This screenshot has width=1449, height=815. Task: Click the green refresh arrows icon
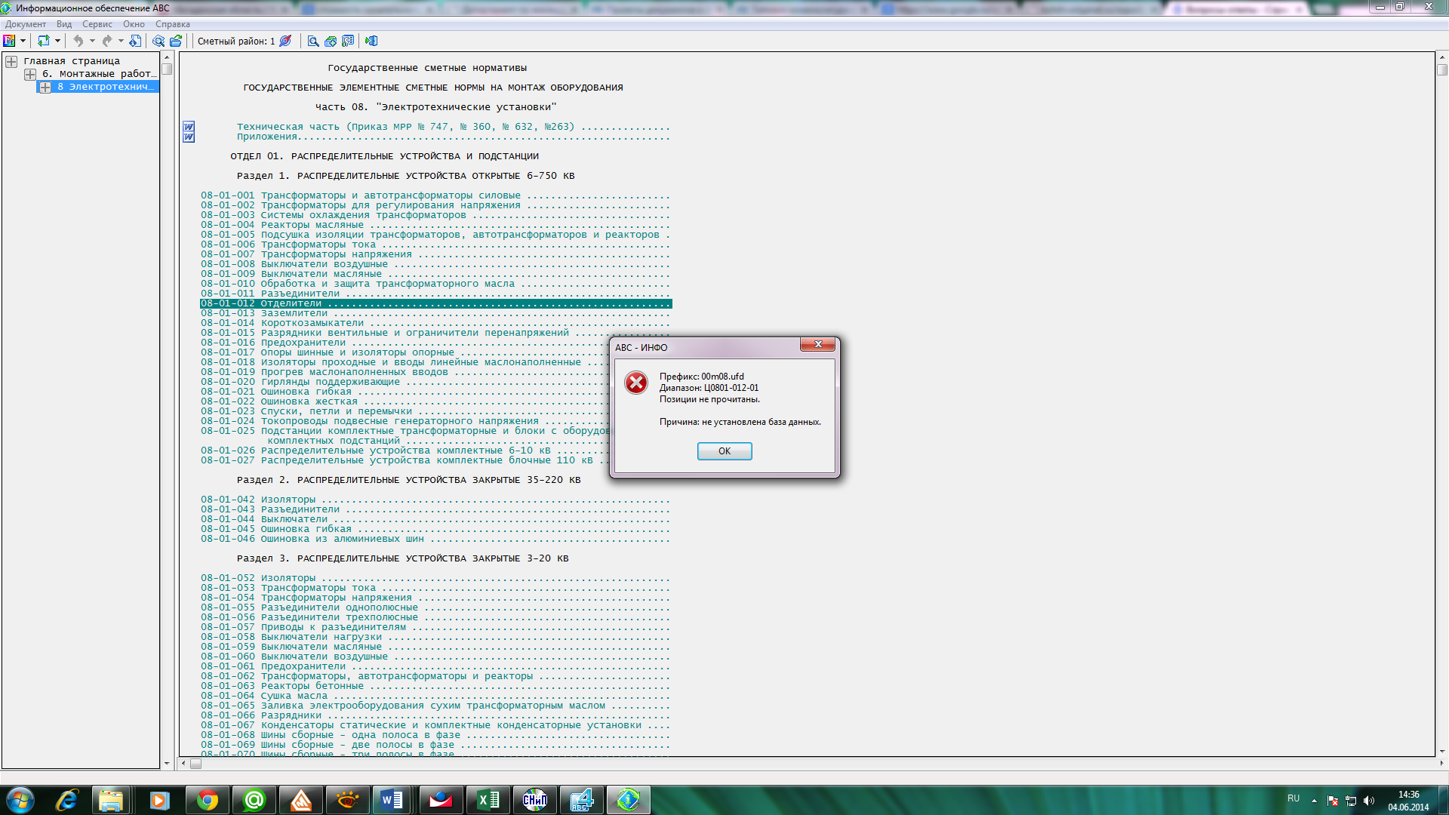click(x=43, y=41)
